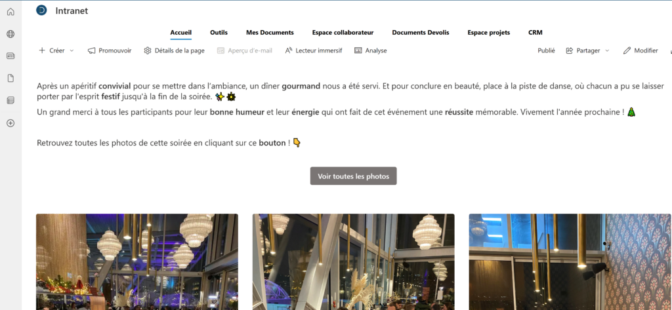The height and width of the screenshot is (310, 672).
Task: Click the Voir toutes les photos button
Action: point(354,176)
